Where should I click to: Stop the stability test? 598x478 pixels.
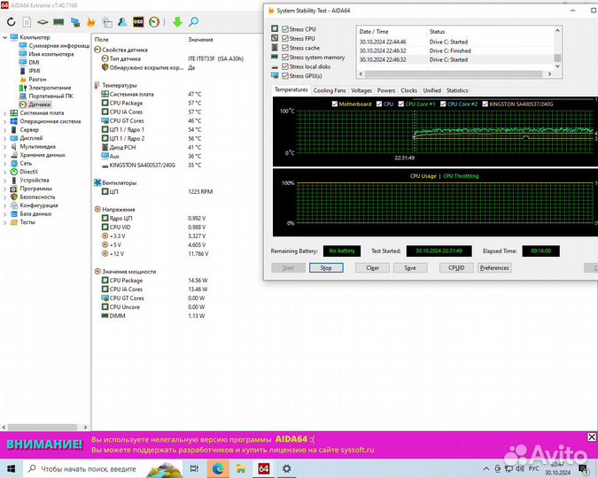[326, 267]
